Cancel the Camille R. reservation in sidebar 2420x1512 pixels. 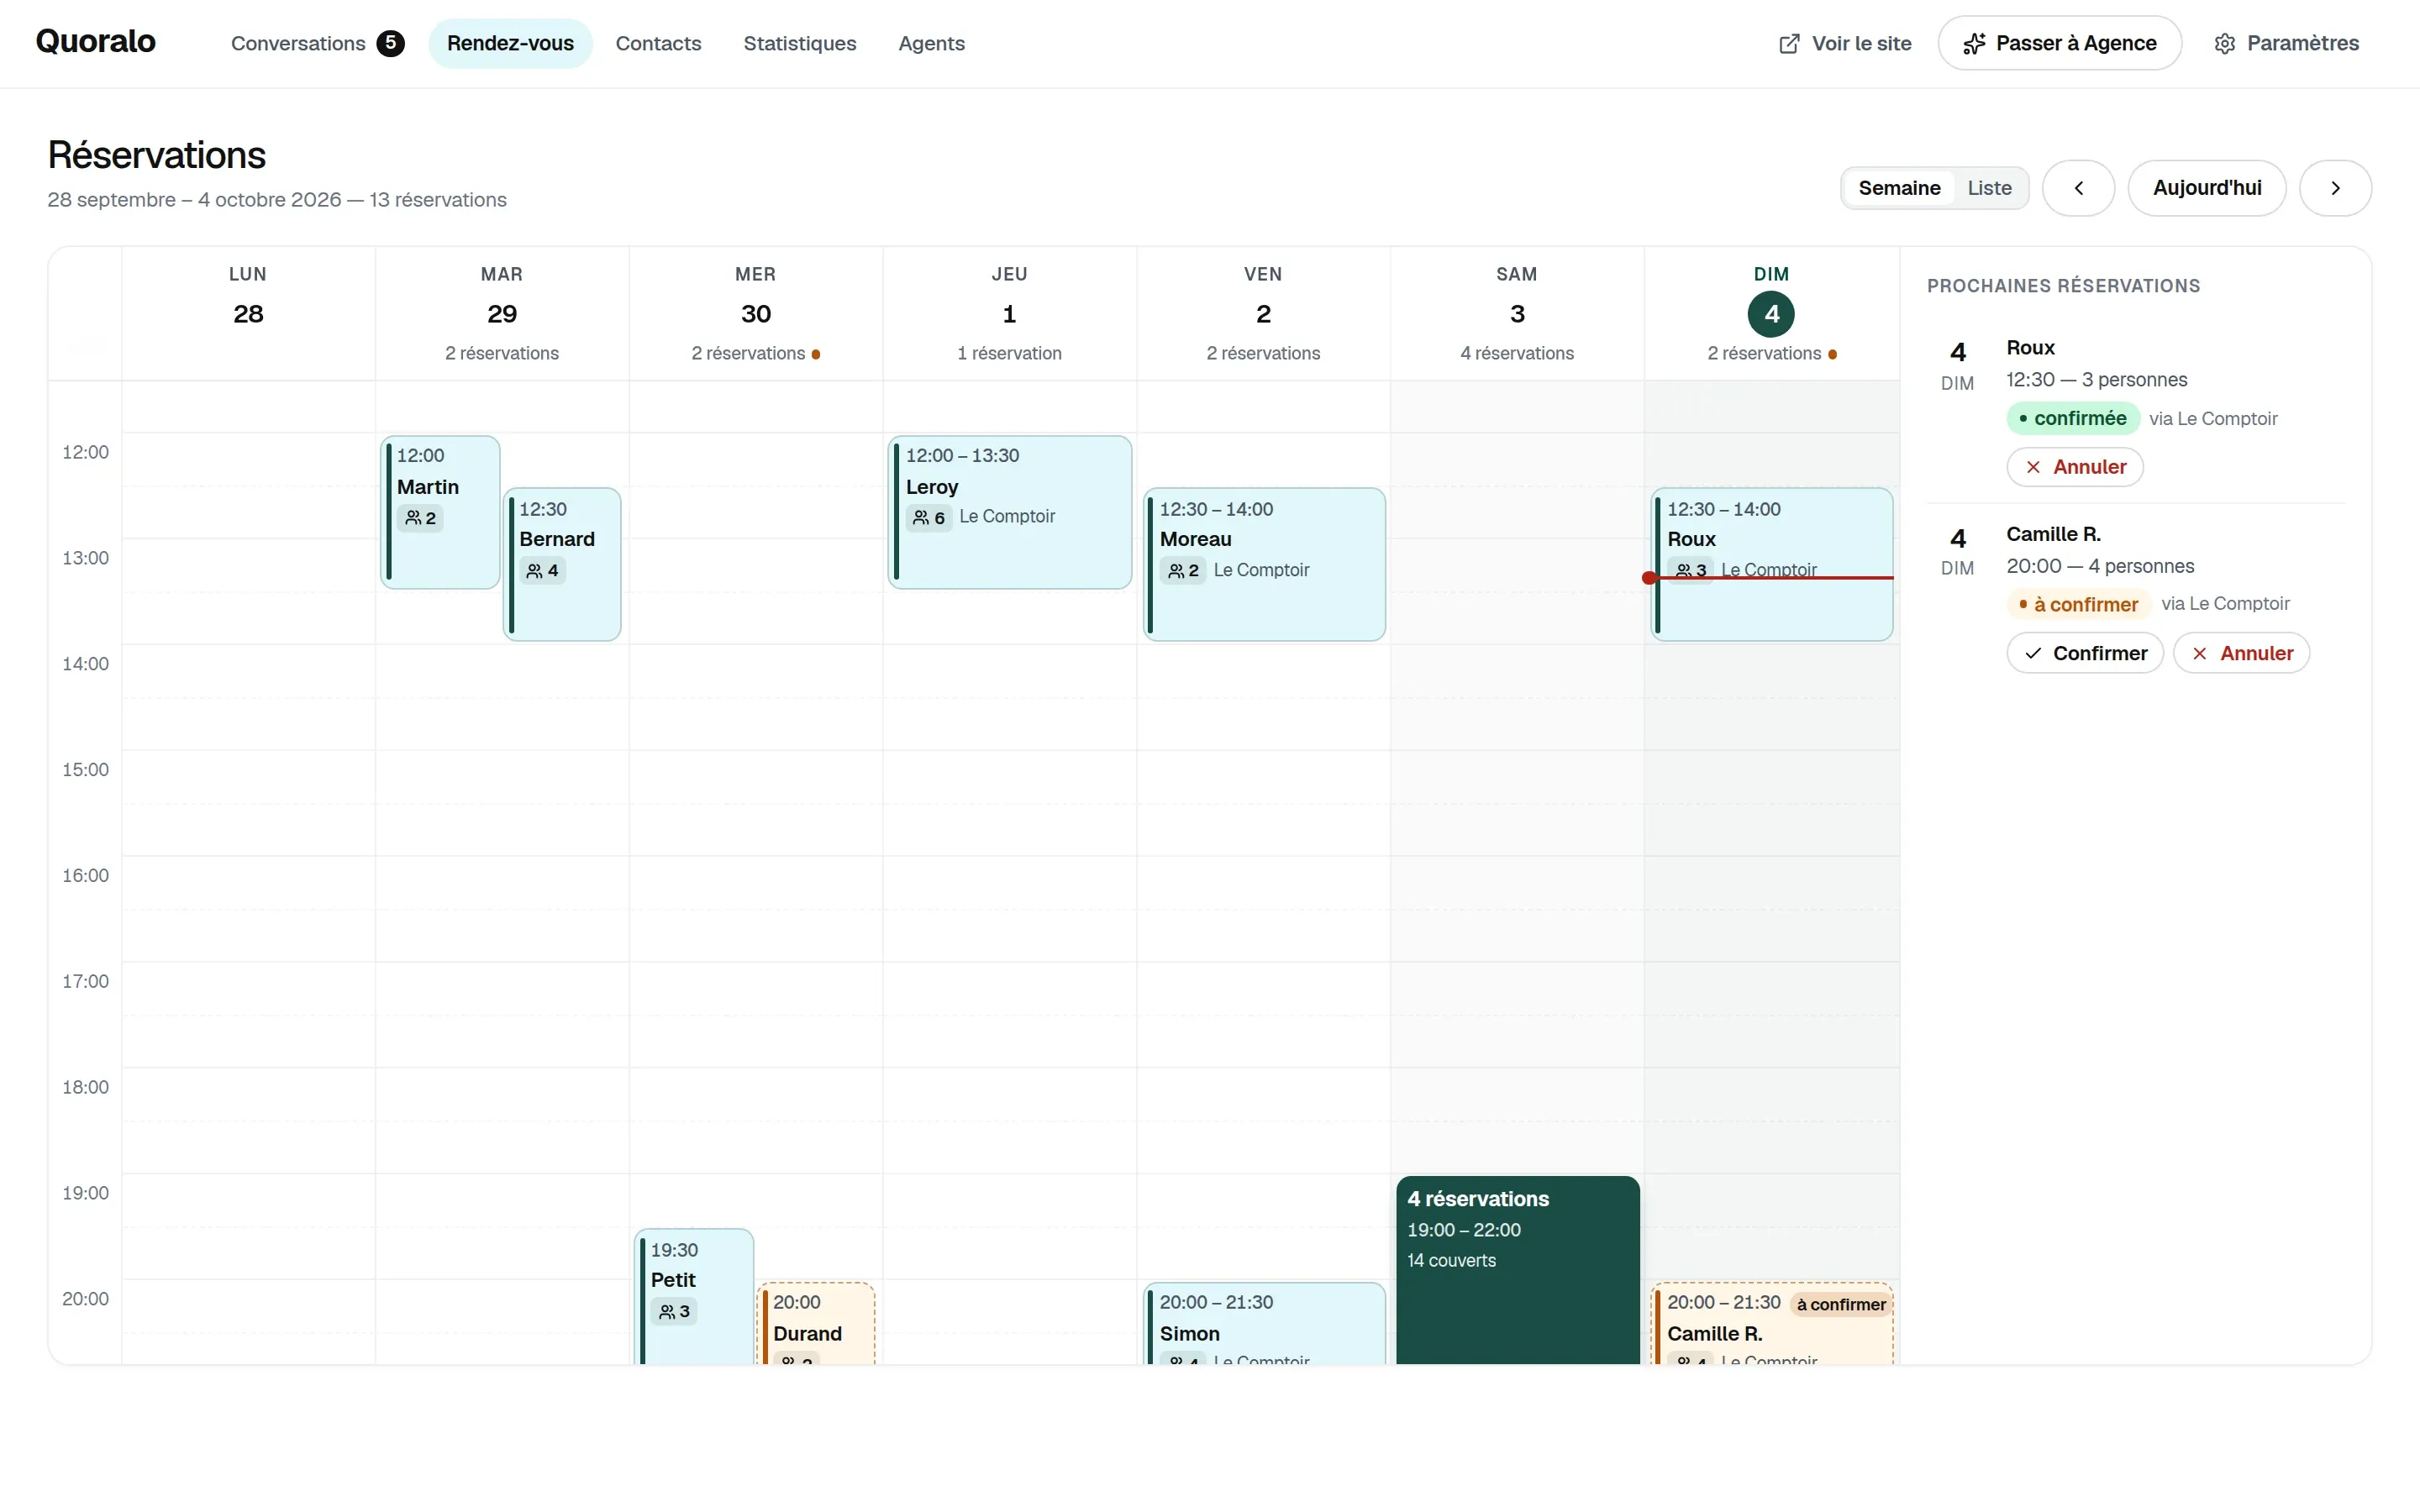click(x=2241, y=653)
